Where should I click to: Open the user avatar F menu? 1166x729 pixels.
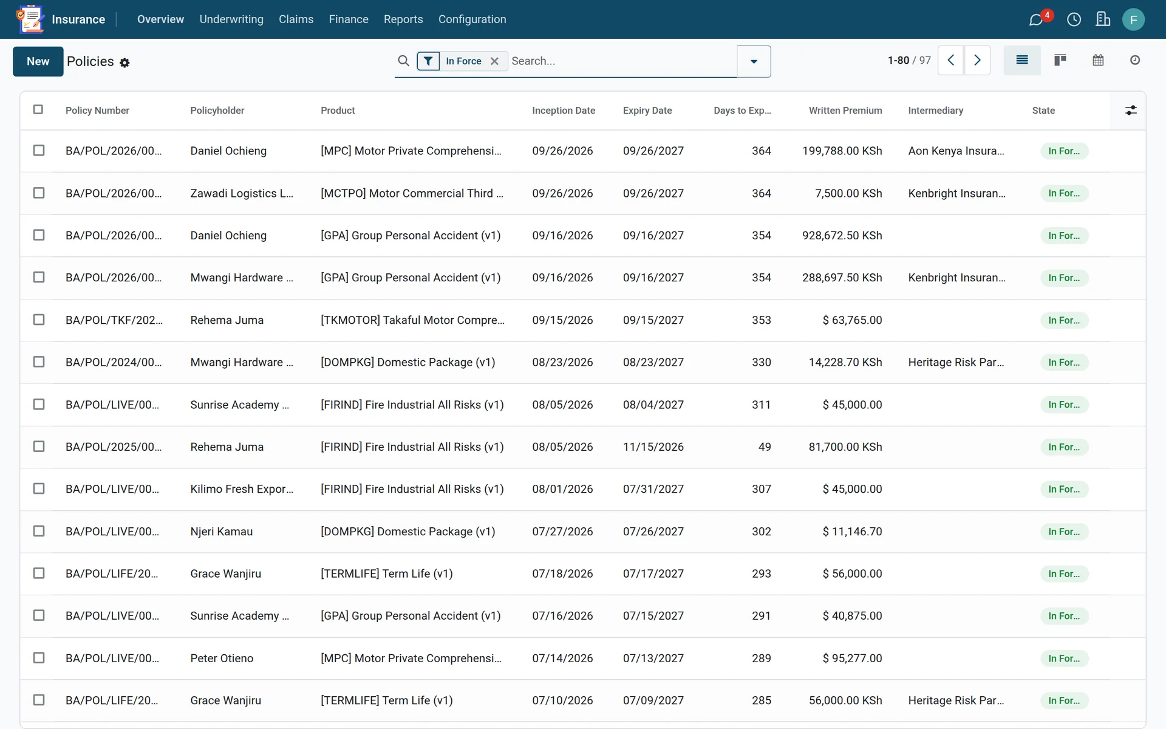1133,19
